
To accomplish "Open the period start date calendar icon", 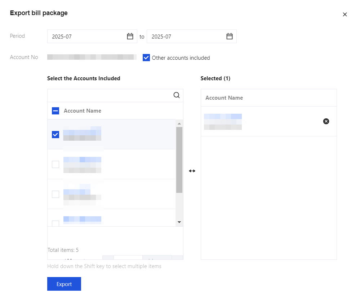I will click(130, 36).
